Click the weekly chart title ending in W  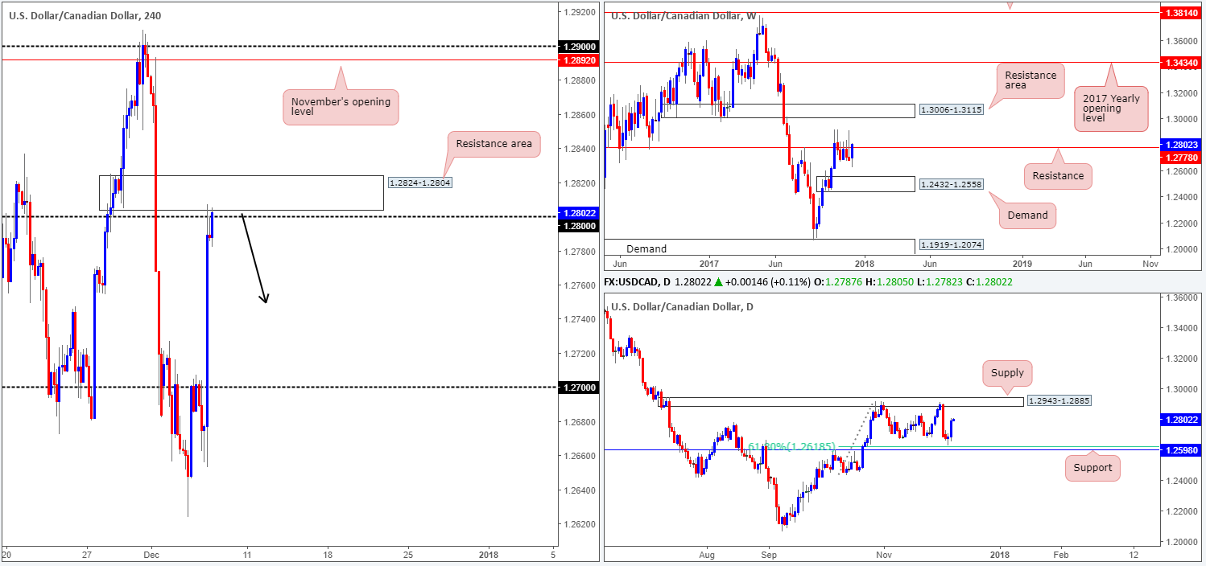click(x=684, y=14)
